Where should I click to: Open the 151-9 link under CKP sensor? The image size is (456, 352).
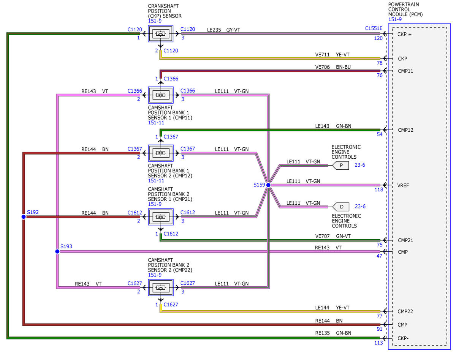[155, 21]
